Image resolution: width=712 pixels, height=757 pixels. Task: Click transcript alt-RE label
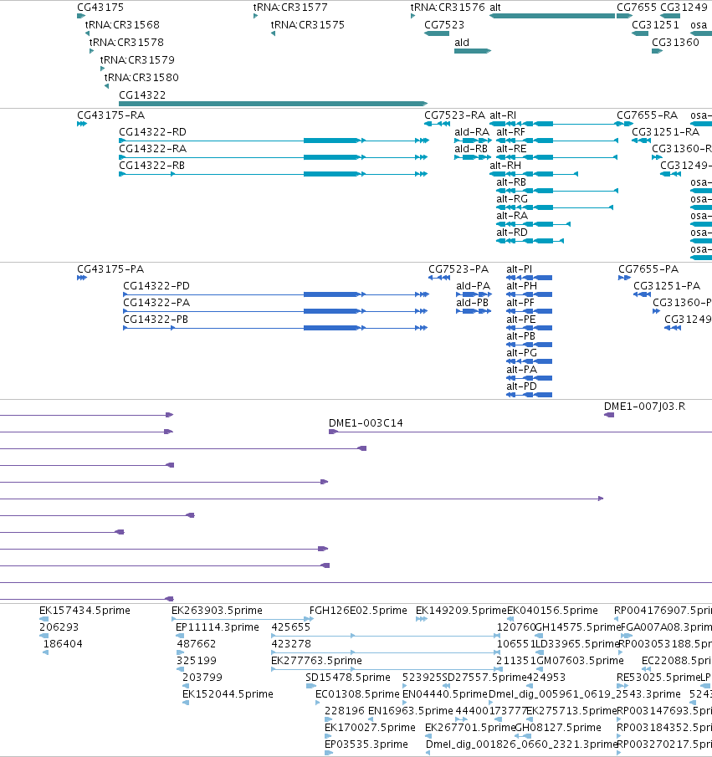pos(511,149)
